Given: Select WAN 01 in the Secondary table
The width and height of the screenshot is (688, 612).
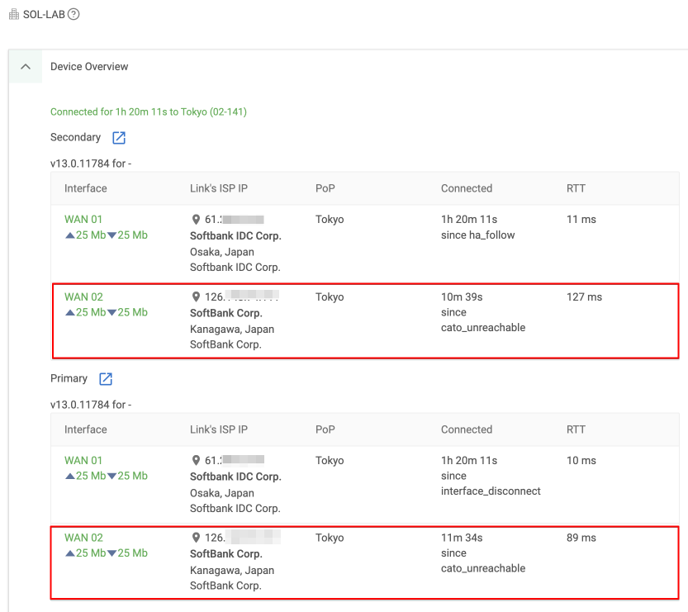Looking at the screenshot, I should (83, 220).
